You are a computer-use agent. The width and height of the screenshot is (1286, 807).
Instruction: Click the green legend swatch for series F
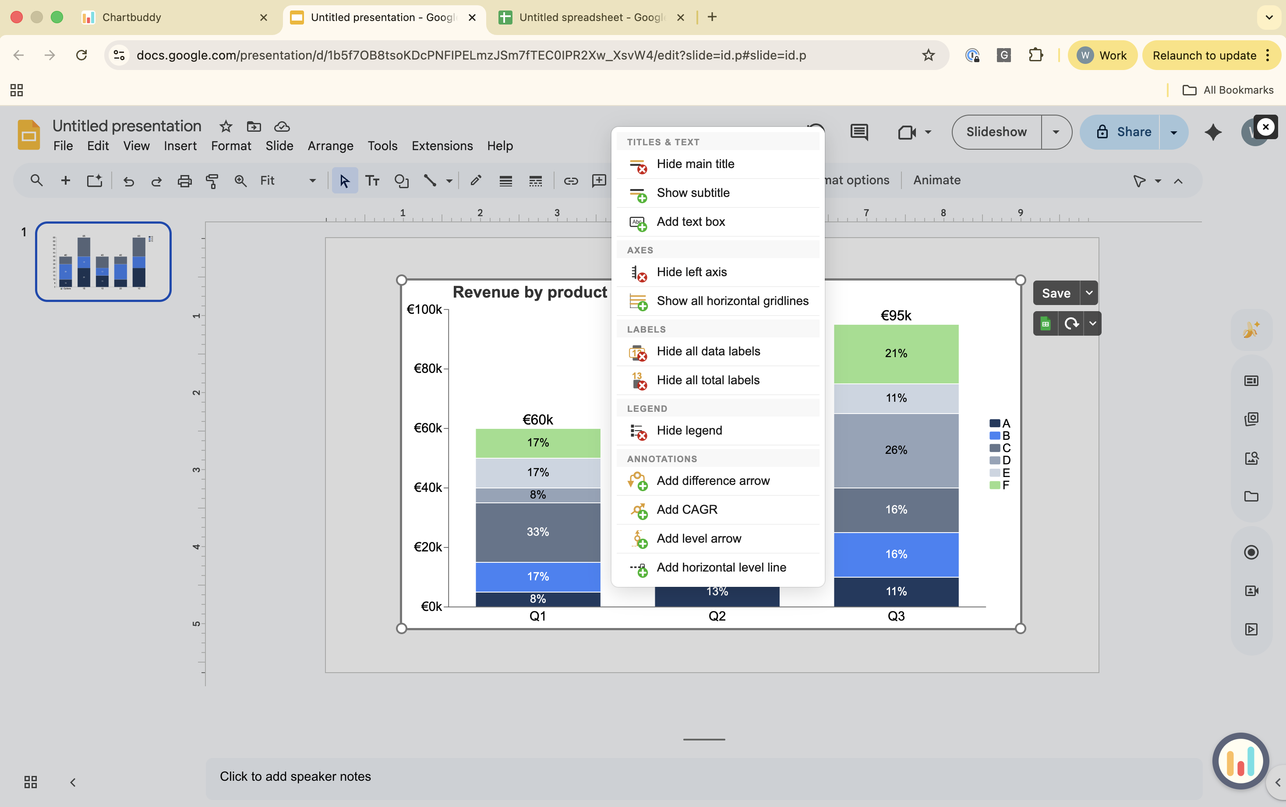pos(994,484)
